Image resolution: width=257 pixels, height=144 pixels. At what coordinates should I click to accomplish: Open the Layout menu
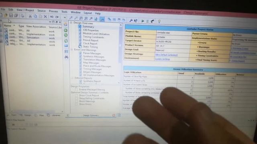coord(88,13)
